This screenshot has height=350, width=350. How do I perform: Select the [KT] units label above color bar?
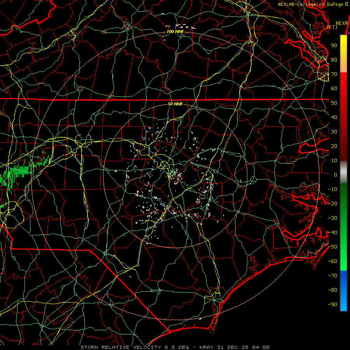tap(332, 27)
